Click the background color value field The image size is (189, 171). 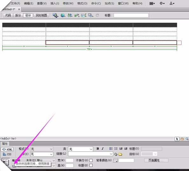pyautogui.click(x=126, y=161)
